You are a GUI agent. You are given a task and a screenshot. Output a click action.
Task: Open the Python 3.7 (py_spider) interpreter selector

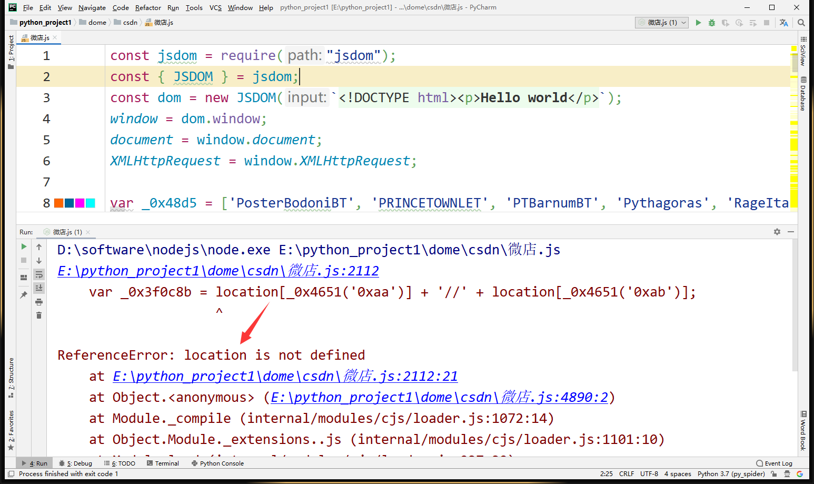731,474
